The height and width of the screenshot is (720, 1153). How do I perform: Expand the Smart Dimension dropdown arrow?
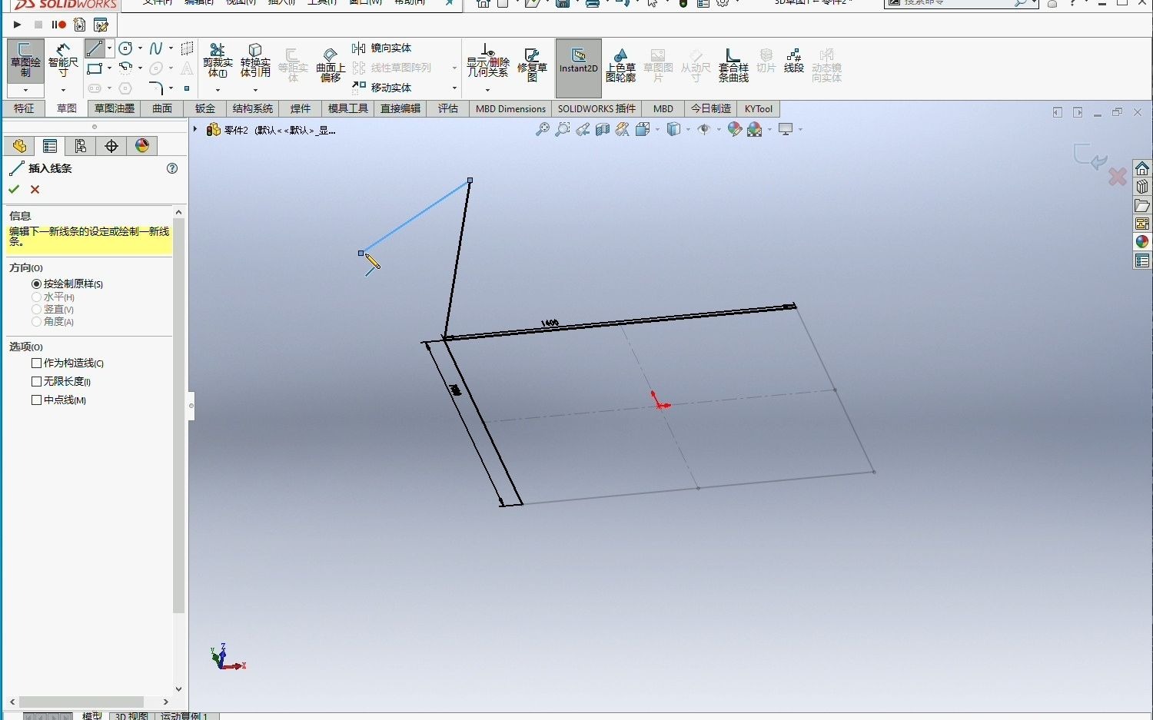[x=63, y=90]
